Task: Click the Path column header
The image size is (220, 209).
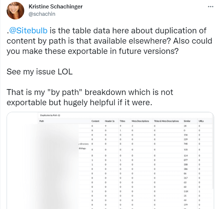Action: (x=41, y=121)
